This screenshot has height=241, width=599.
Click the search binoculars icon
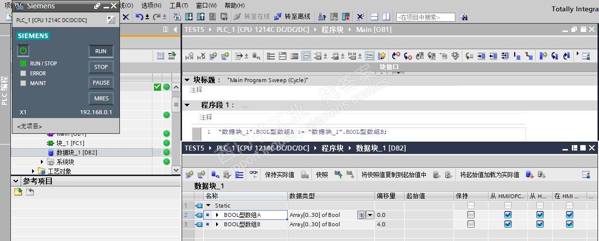[464, 17]
